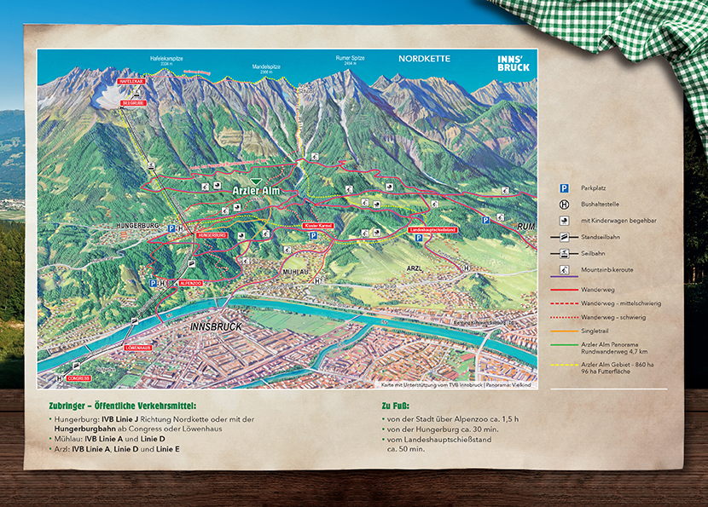Select the ARZL place label on the map

point(415,268)
